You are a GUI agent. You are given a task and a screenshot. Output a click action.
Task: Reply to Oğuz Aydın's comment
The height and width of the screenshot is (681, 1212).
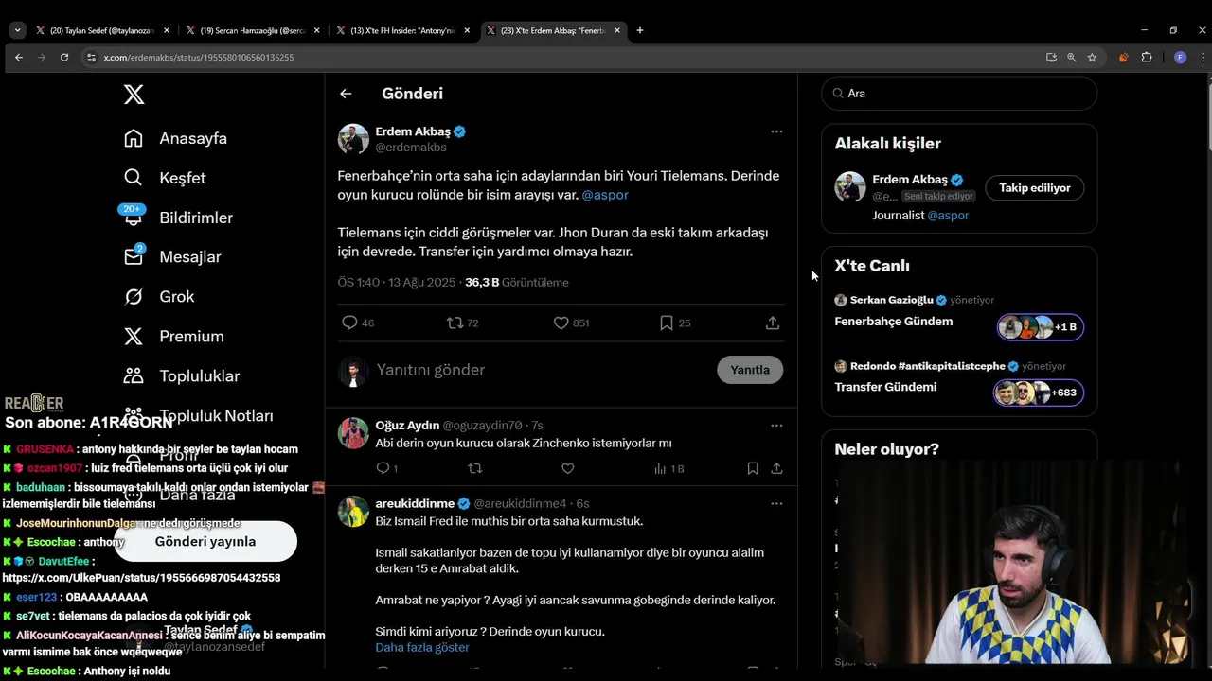click(386, 468)
